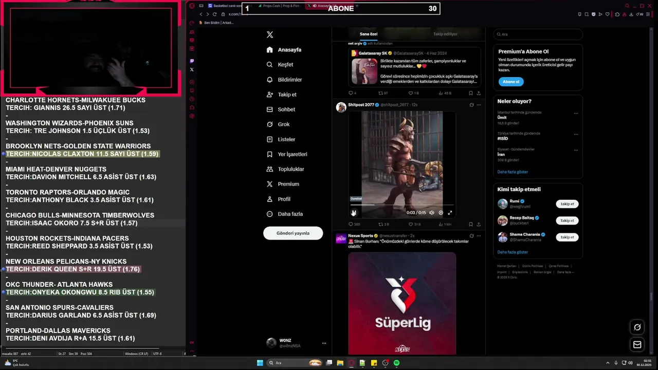Like the Shitpost 2077 post
Image resolution: width=658 pixels, height=370 pixels.
[414, 224]
